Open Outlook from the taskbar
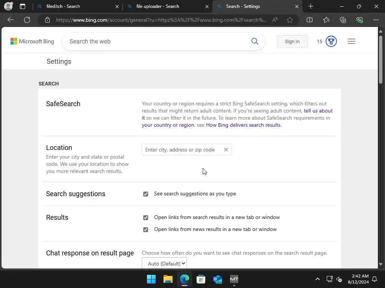This screenshot has height=288, width=385. point(218,279)
